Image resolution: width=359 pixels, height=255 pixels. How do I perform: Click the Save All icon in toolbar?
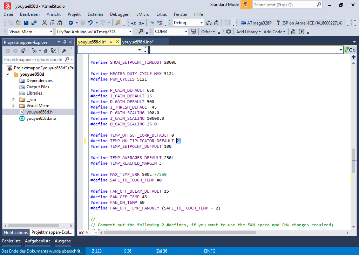click(x=34, y=23)
